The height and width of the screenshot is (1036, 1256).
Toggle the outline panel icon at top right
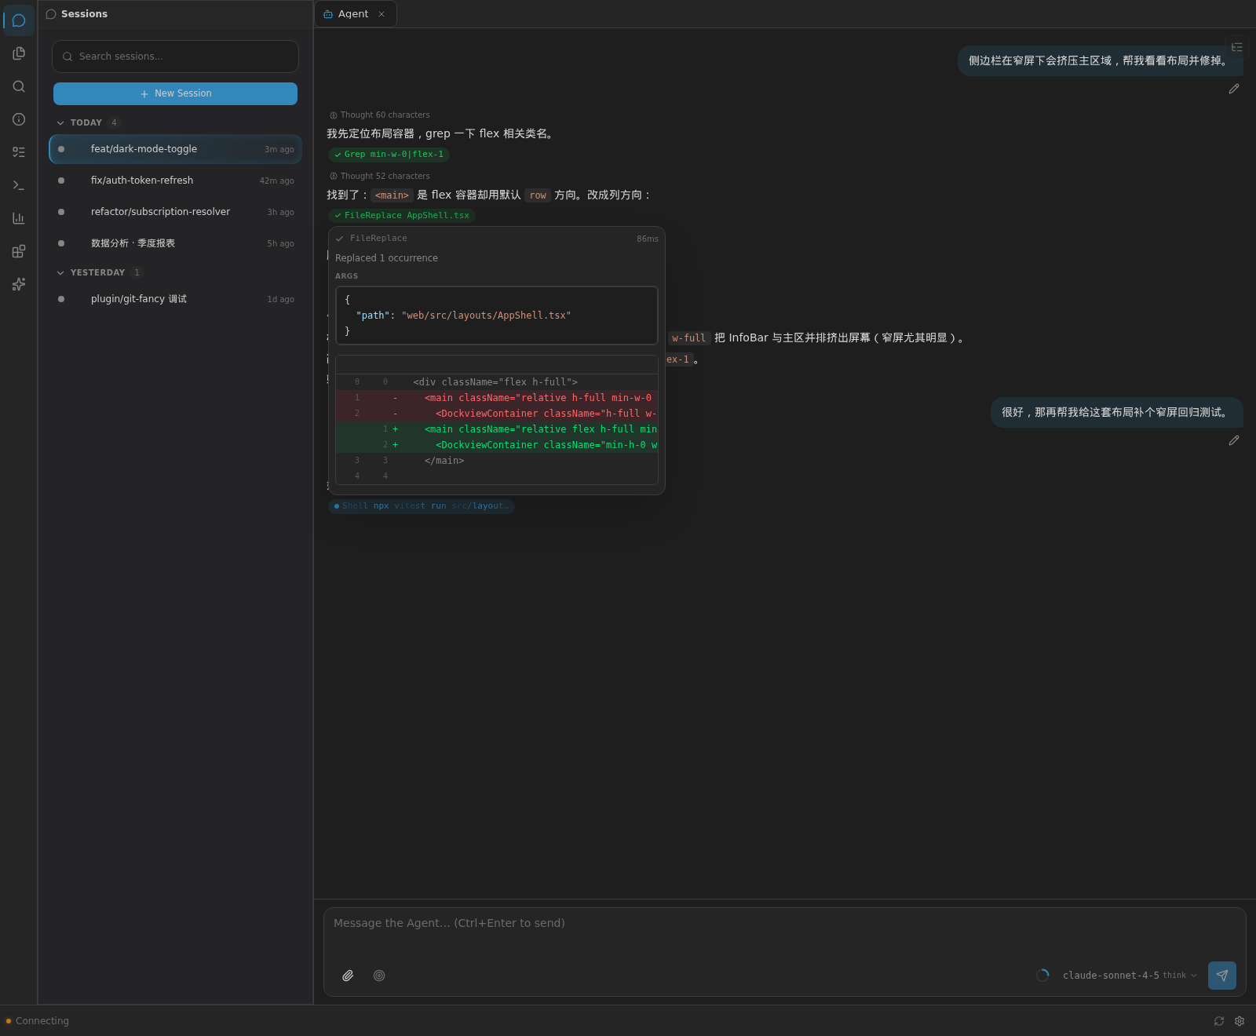[x=1237, y=47]
